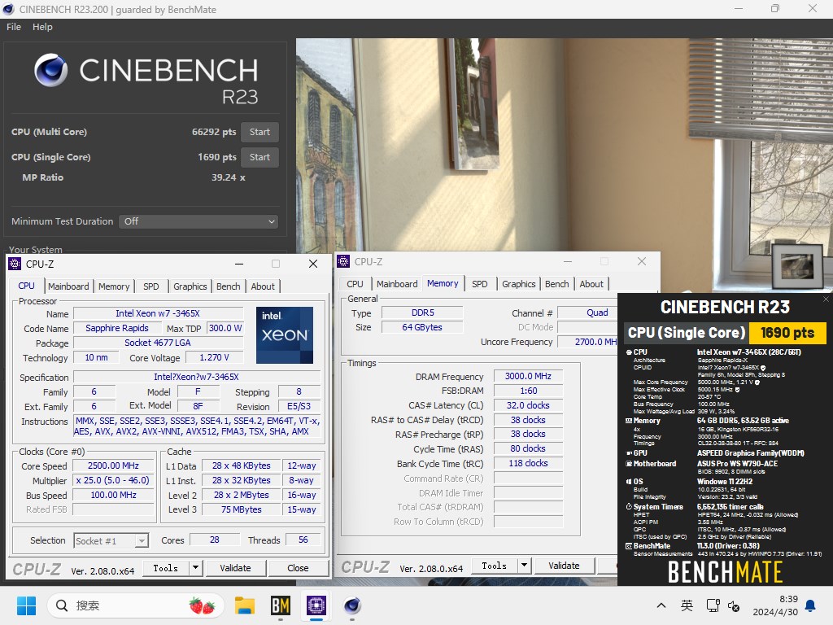Click the CPU-Z chip icon in the left window title

(15, 264)
